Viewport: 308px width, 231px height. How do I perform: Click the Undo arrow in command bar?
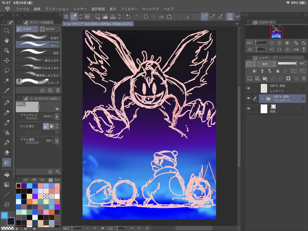[x=128, y=17]
